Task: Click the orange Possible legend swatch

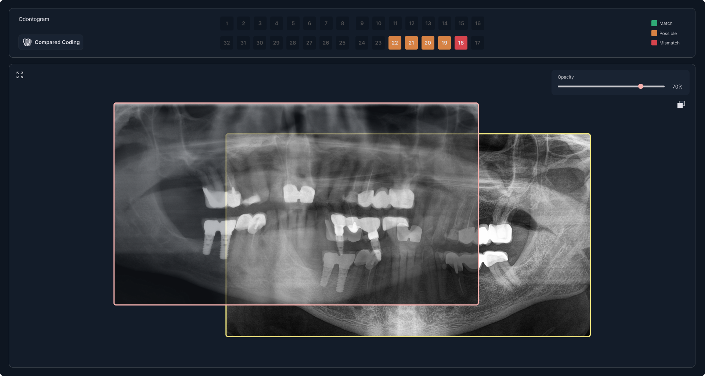Action: pyautogui.click(x=654, y=33)
